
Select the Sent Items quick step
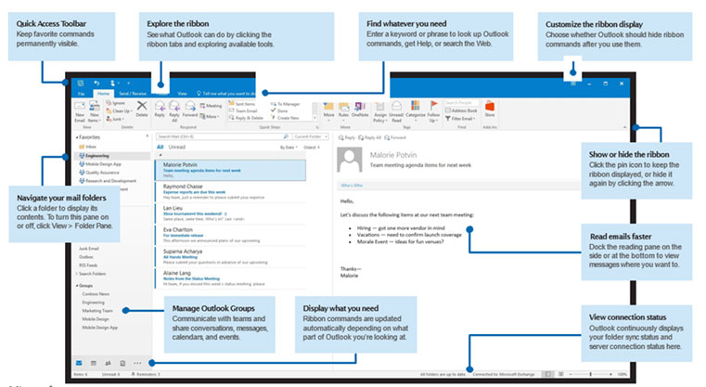tap(242, 104)
